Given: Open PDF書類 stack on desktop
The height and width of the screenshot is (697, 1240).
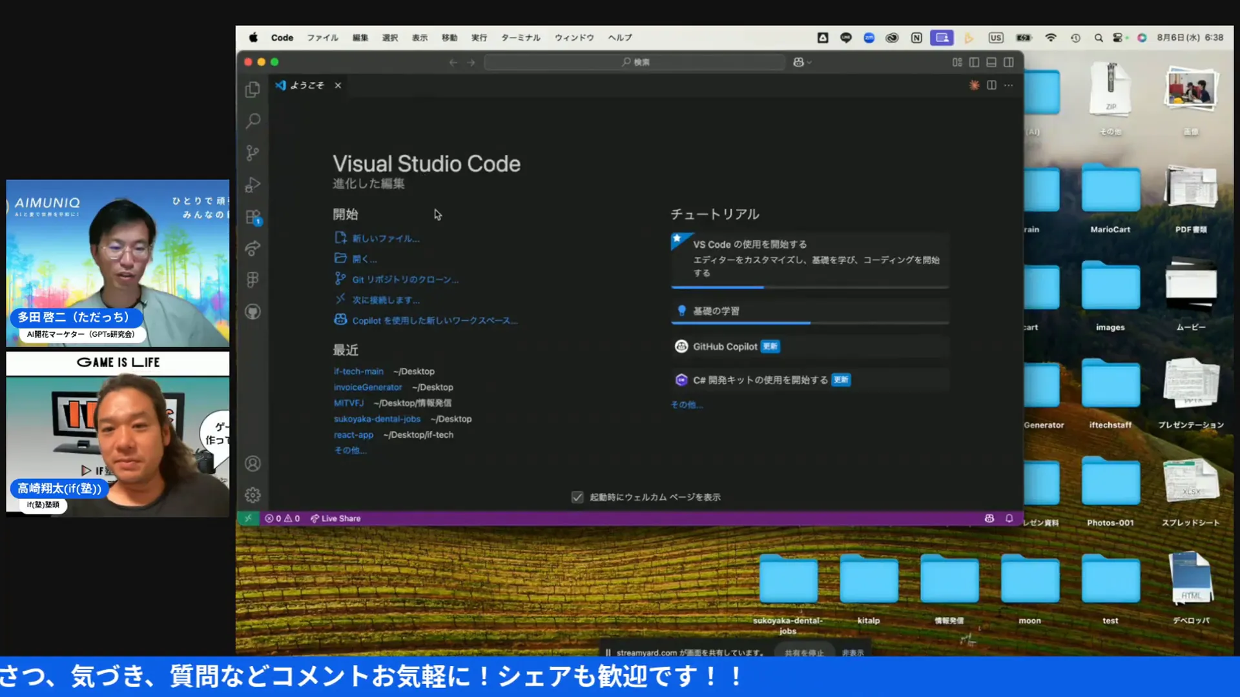Looking at the screenshot, I should (1190, 199).
